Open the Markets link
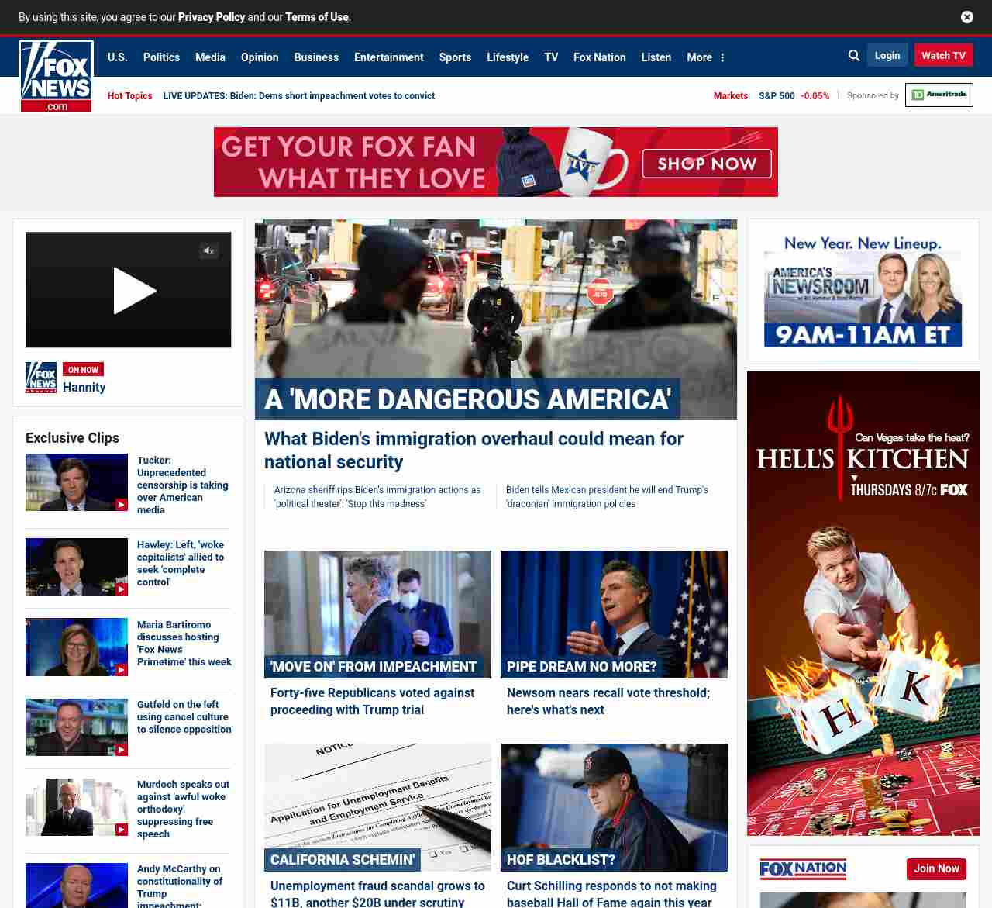The image size is (992, 908). (x=730, y=96)
